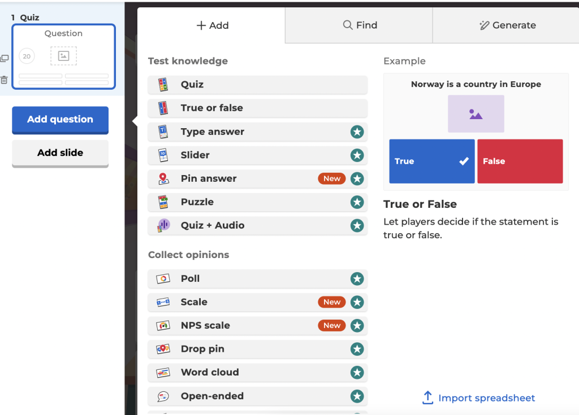Open the Generate tab
The width and height of the screenshot is (579, 415).
507,25
